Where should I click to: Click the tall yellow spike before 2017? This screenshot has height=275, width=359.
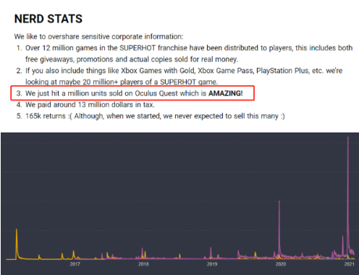pyautogui.click(x=17, y=242)
